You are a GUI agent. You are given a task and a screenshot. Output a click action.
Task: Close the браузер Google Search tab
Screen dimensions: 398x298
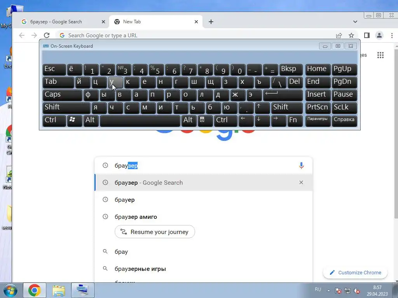[x=103, y=22]
